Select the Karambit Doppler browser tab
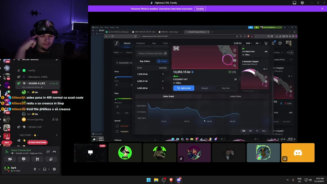The width and height of the screenshot is (327, 184). (x=197, y=32)
